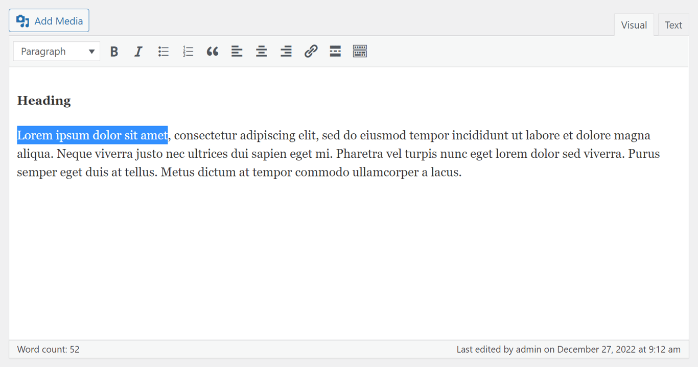Open the Paragraph style dropdown
698x367 pixels.
[x=56, y=51]
